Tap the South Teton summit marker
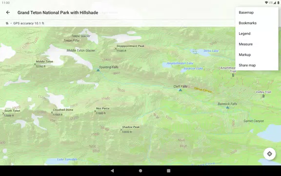The width and height of the screenshot is (281, 176). coord(3,113)
